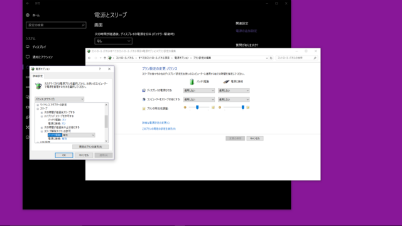Open sleep dropdown under 電源に接続 column

(234, 99)
